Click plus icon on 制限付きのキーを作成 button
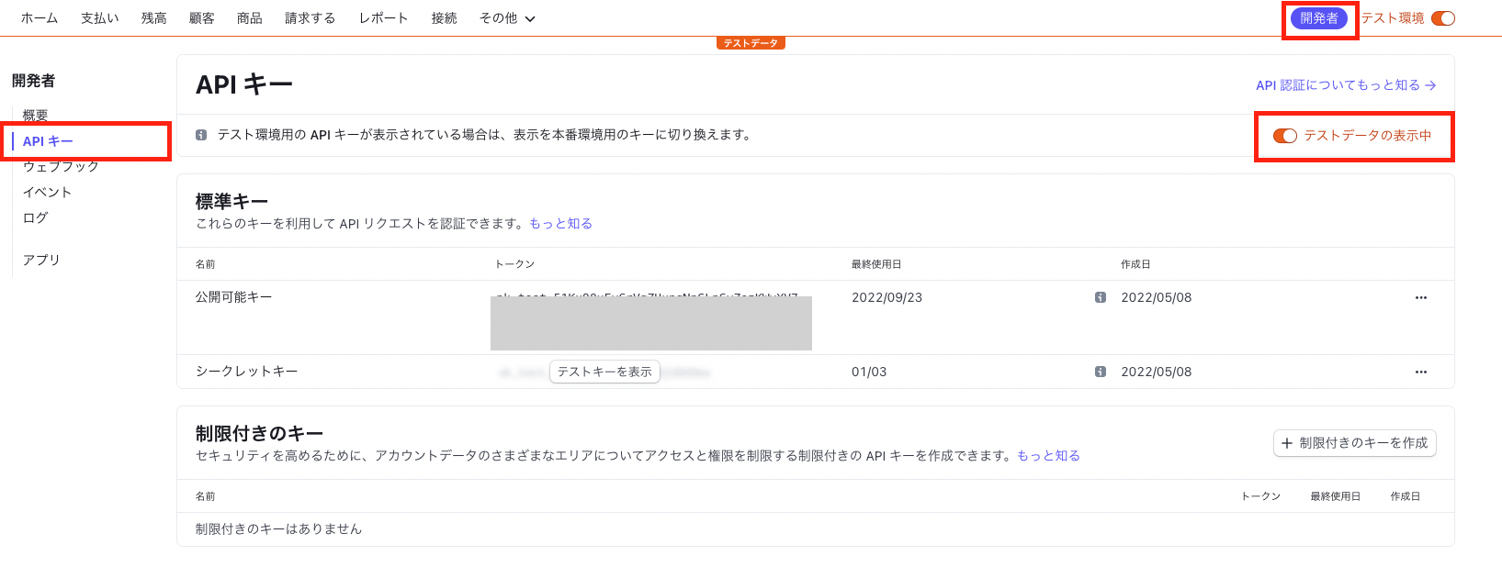The image size is (1502, 578). (x=1287, y=443)
